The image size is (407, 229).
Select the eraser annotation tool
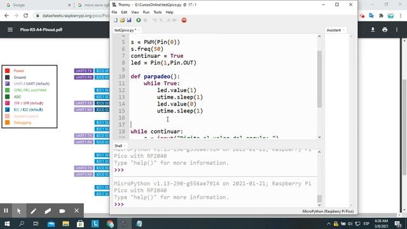48,211
